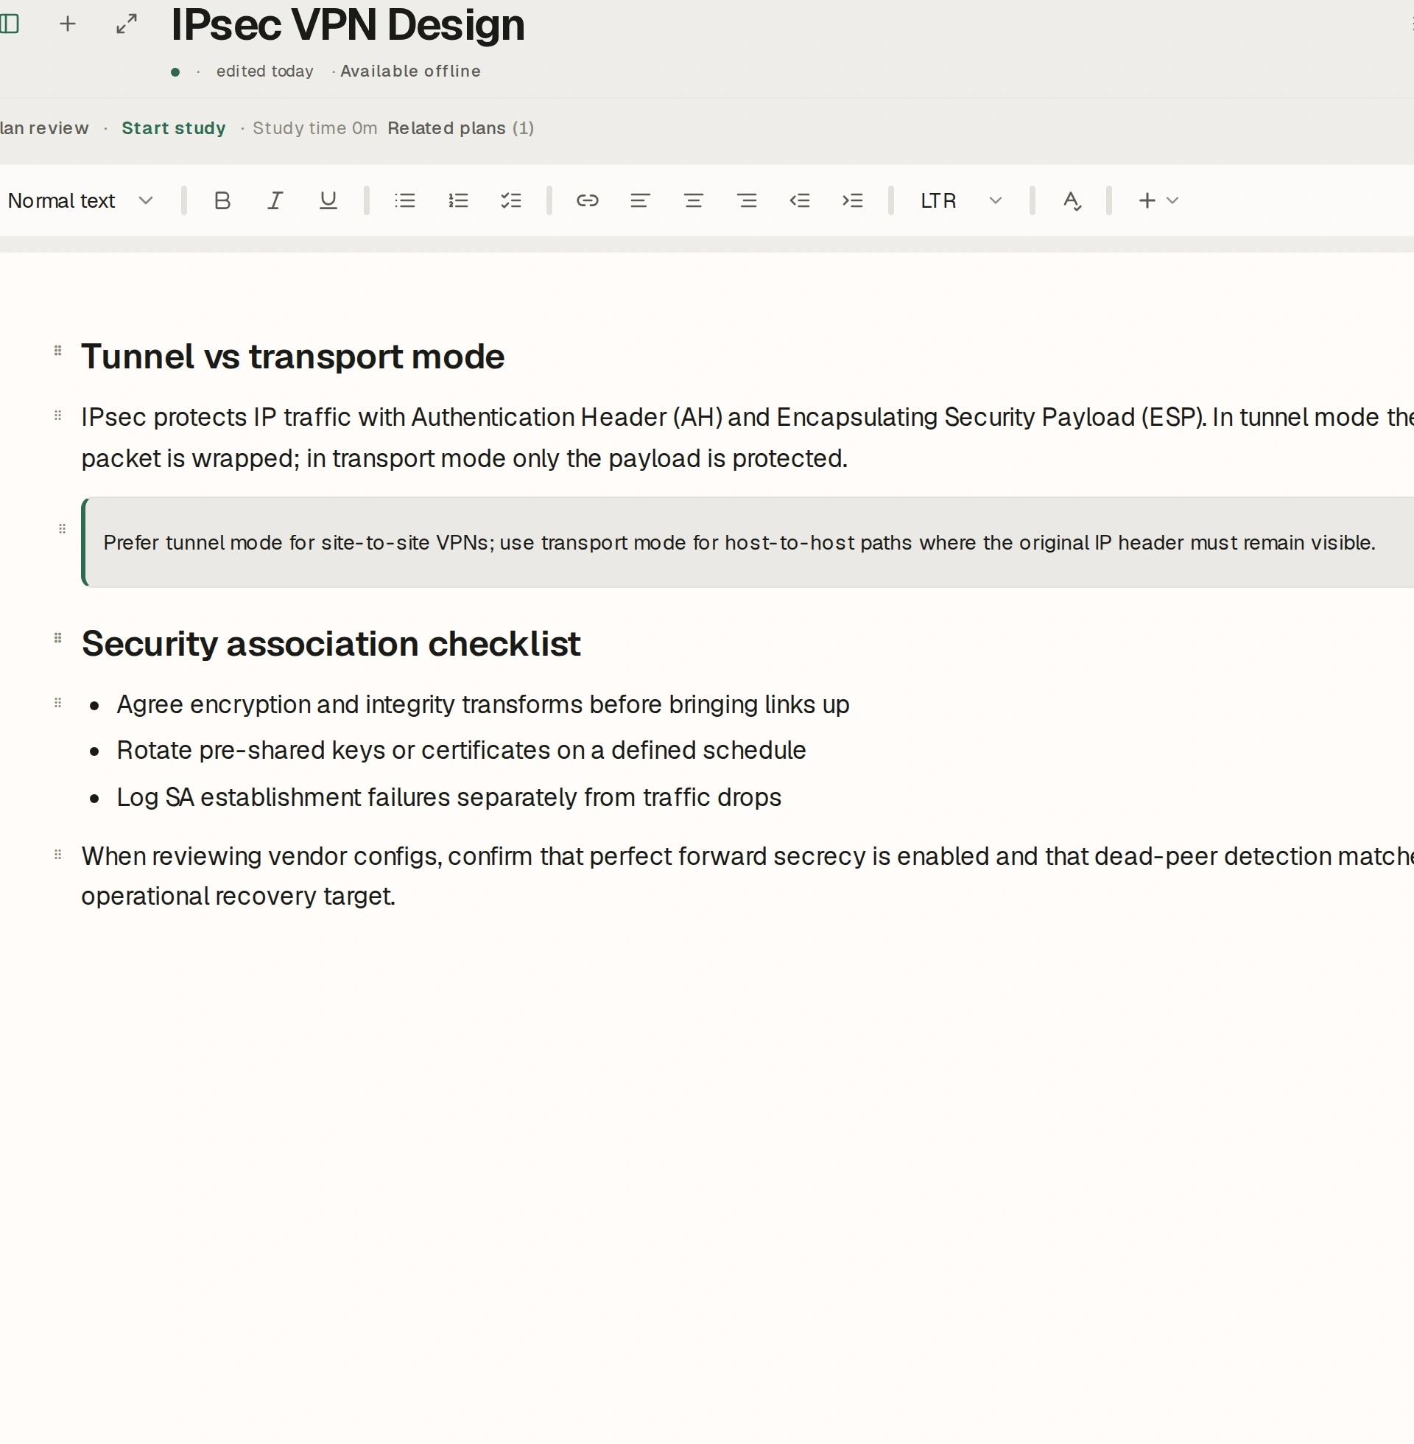The width and height of the screenshot is (1414, 1444).
Task: Insert a hyperlink via link icon
Action: pos(588,200)
